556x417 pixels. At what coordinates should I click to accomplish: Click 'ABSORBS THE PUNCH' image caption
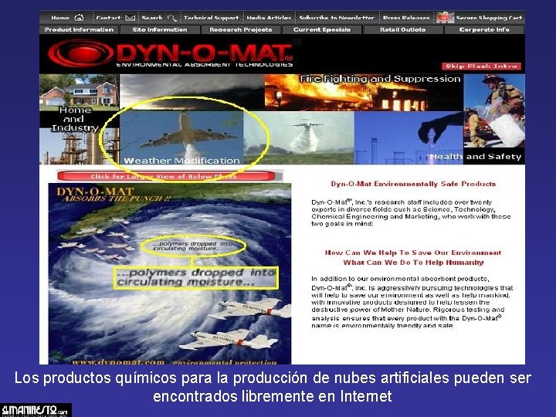tap(117, 198)
